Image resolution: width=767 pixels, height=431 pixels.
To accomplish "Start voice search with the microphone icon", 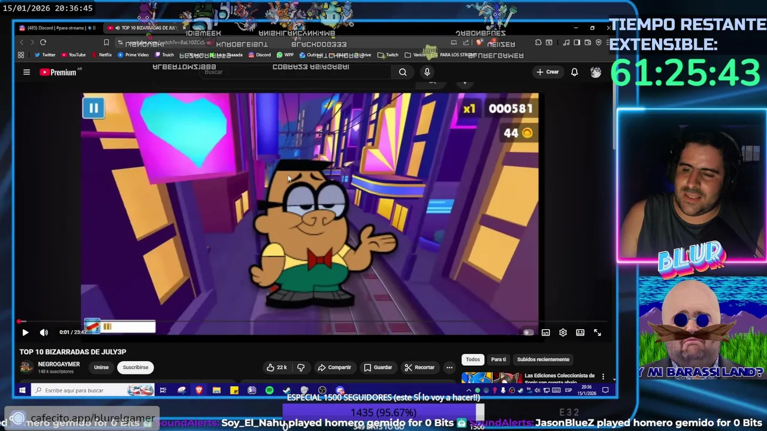I will (x=427, y=72).
